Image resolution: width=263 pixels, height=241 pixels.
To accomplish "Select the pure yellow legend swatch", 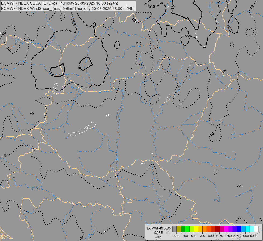I will pyautogui.click(x=196, y=229).
